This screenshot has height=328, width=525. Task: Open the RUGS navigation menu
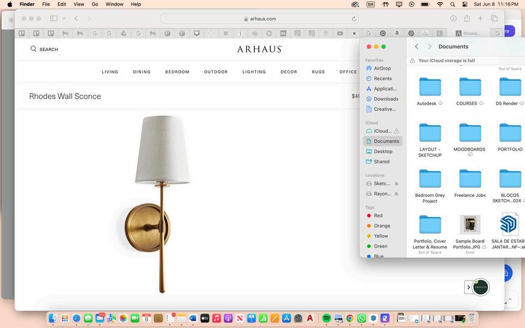tap(318, 72)
